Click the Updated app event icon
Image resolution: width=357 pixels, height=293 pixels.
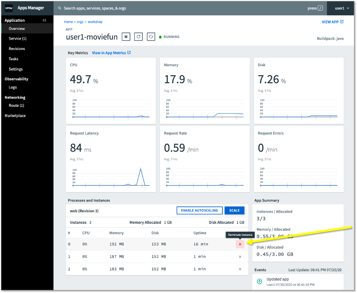[260, 281]
